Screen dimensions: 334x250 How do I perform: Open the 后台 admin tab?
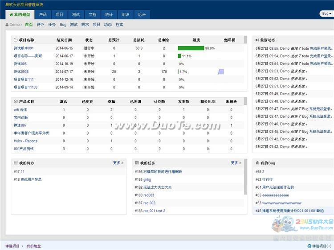point(142,15)
